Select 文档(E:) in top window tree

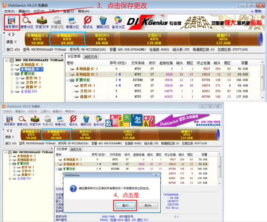33,83
